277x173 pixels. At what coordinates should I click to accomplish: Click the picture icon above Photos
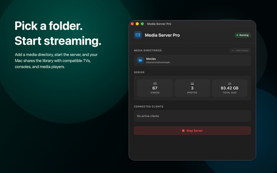click(192, 83)
